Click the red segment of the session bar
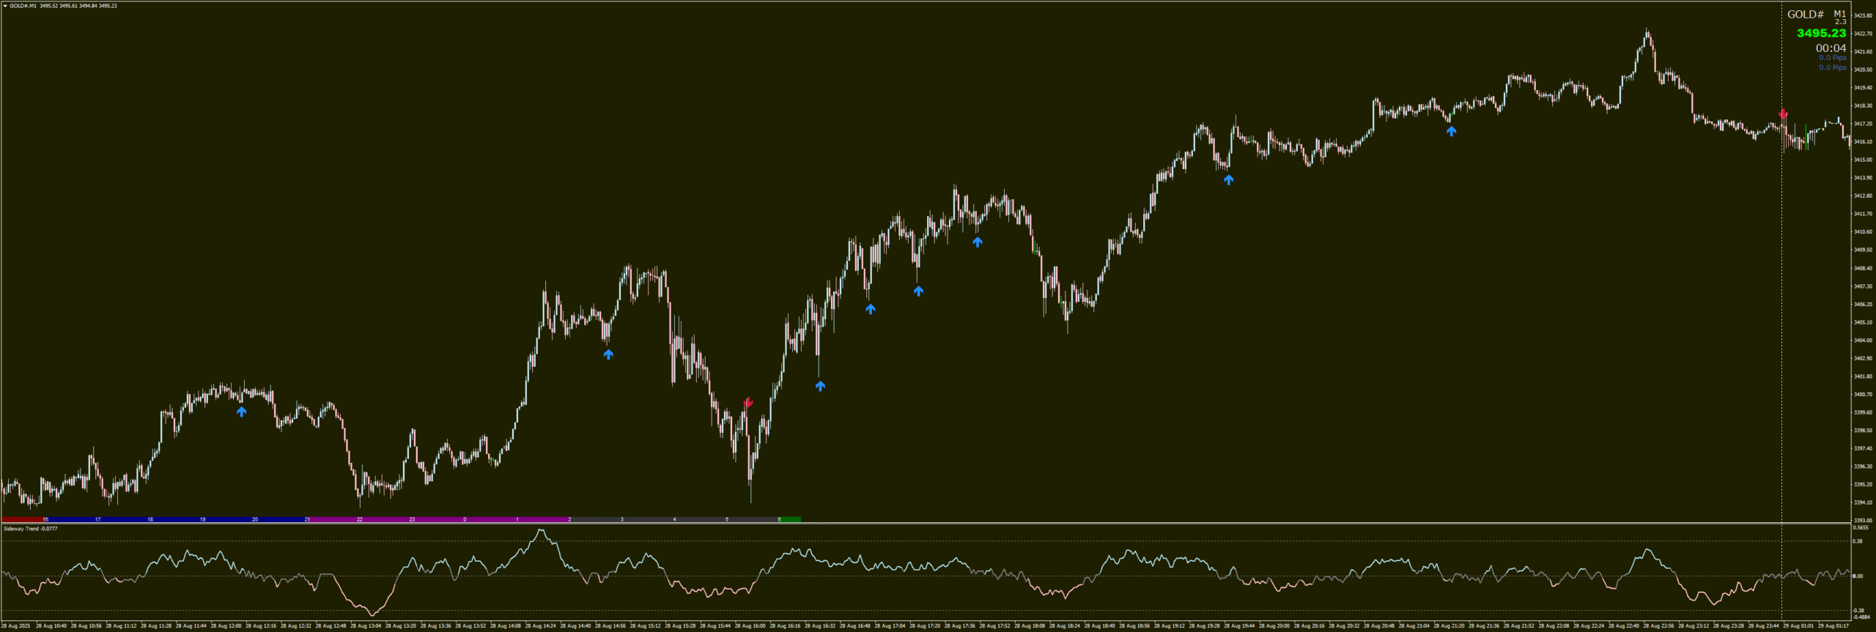Image resolution: width=1876 pixels, height=632 pixels. [x=22, y=519]
